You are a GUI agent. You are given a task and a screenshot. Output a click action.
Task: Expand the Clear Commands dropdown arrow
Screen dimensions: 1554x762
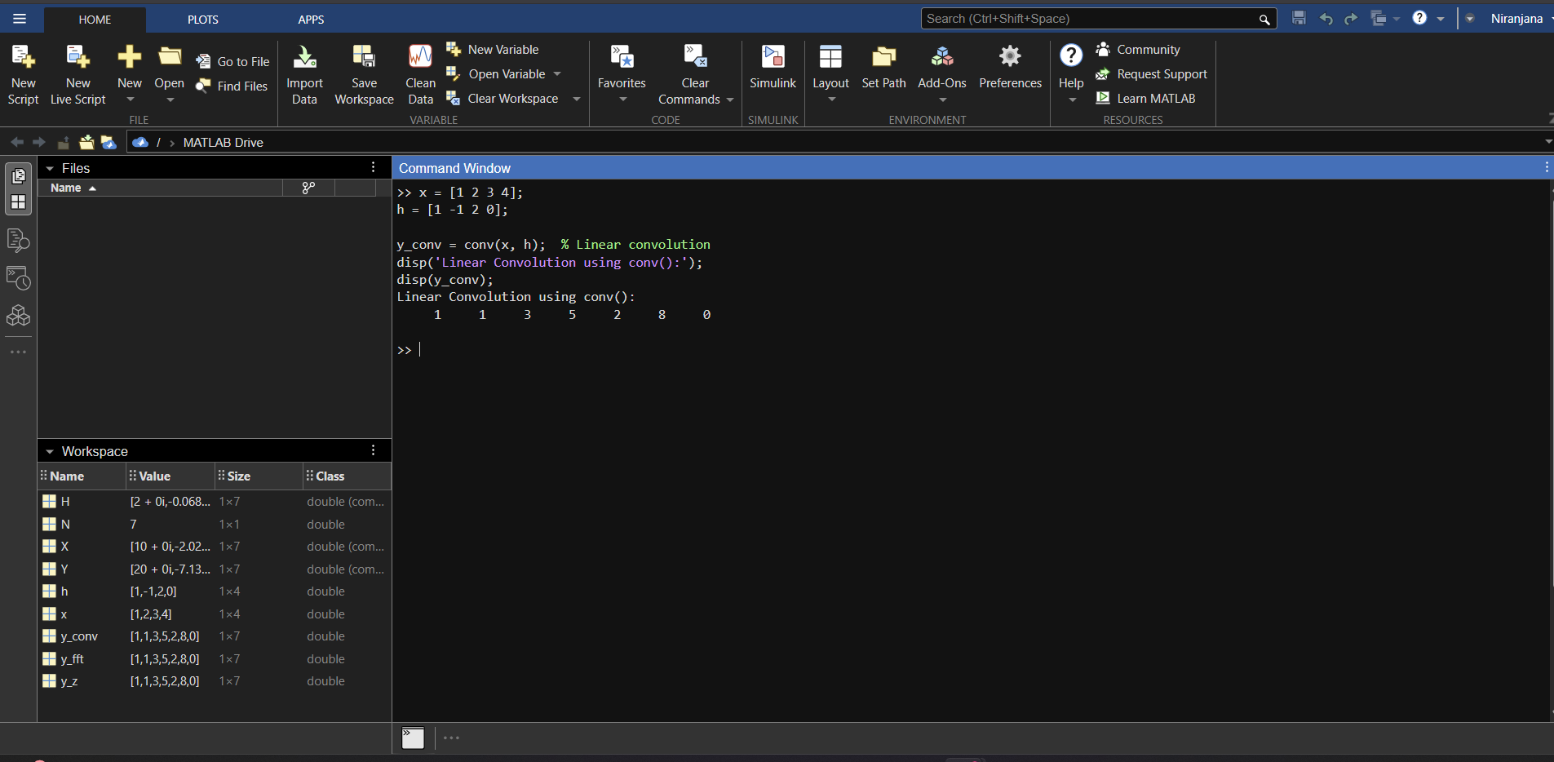730,100
